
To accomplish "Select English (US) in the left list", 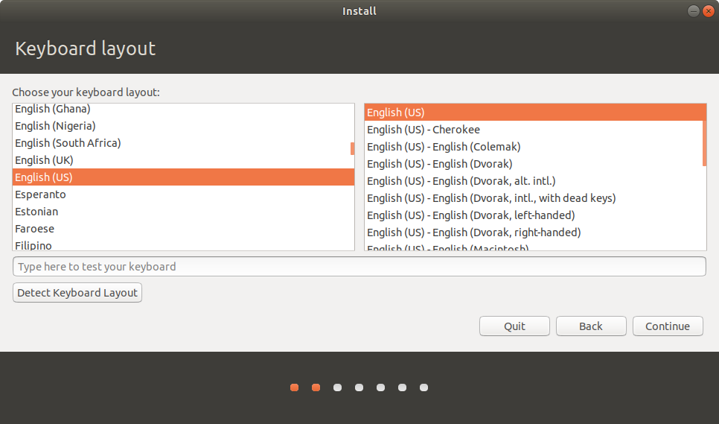I will pos(183,177).
